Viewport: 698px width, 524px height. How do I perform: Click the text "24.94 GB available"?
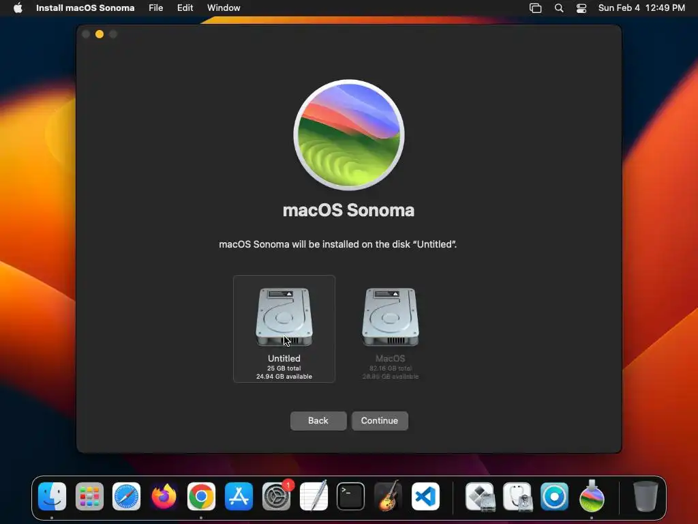(x=284, y=377)
